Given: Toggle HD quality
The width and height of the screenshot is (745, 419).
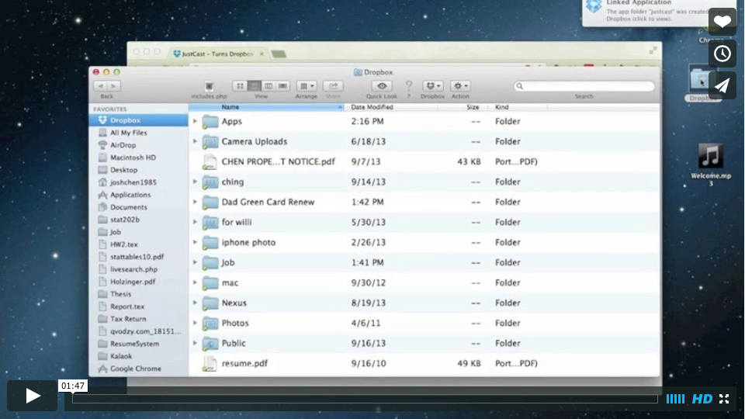Looking at the screenshot, I should coord(702,399).
